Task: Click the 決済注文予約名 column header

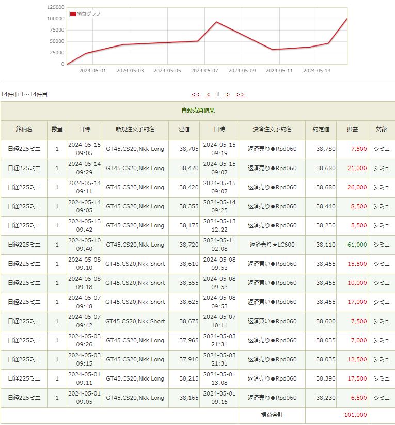Action: [272, 130]
